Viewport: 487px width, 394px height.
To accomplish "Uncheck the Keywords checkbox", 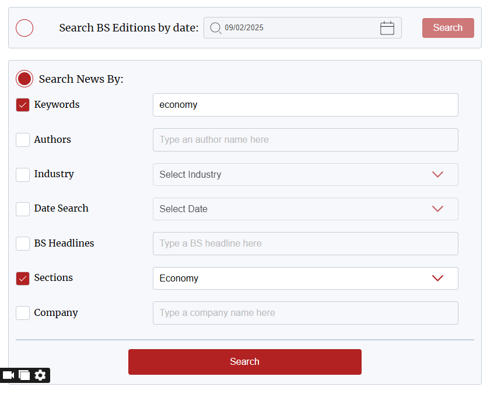I will click(x=23, y=105).
